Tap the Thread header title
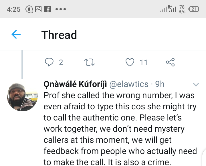Screen dimensions: 206x166 click(59, 35)
